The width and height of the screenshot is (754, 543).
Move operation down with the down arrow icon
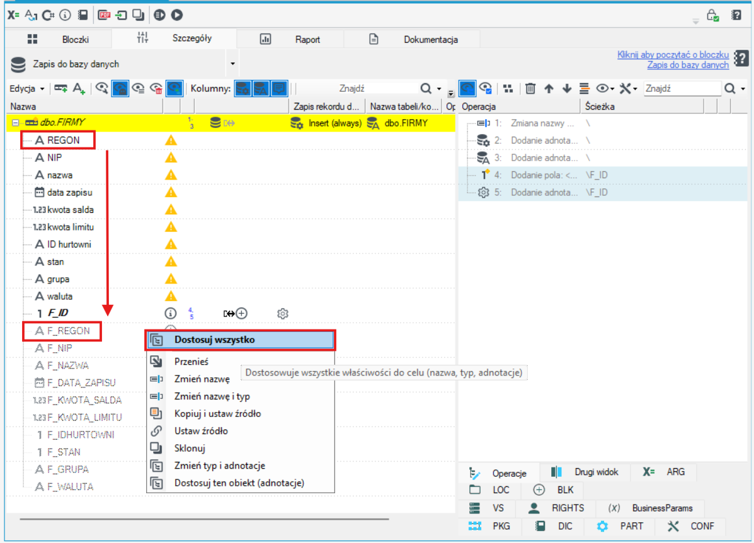pyautogui.click(x=566, y=88)
